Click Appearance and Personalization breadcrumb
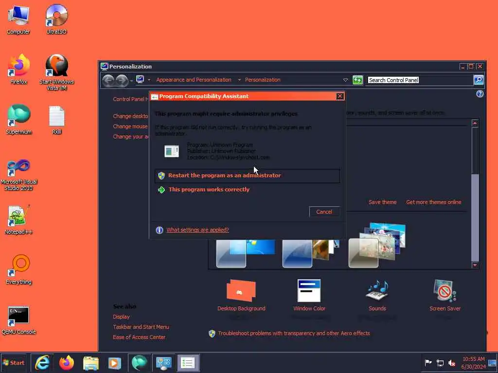 click(194, 80)
